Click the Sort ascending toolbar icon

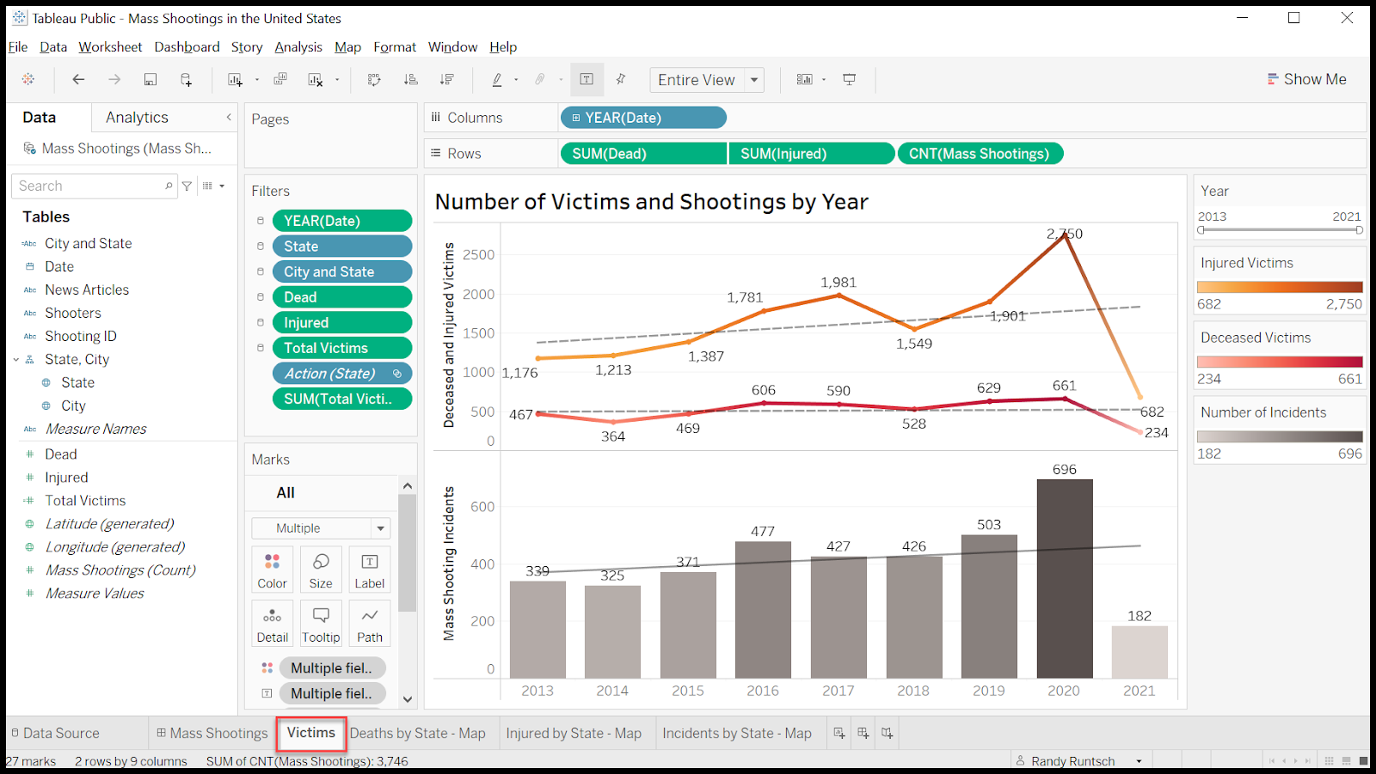[x=411, y=79]
